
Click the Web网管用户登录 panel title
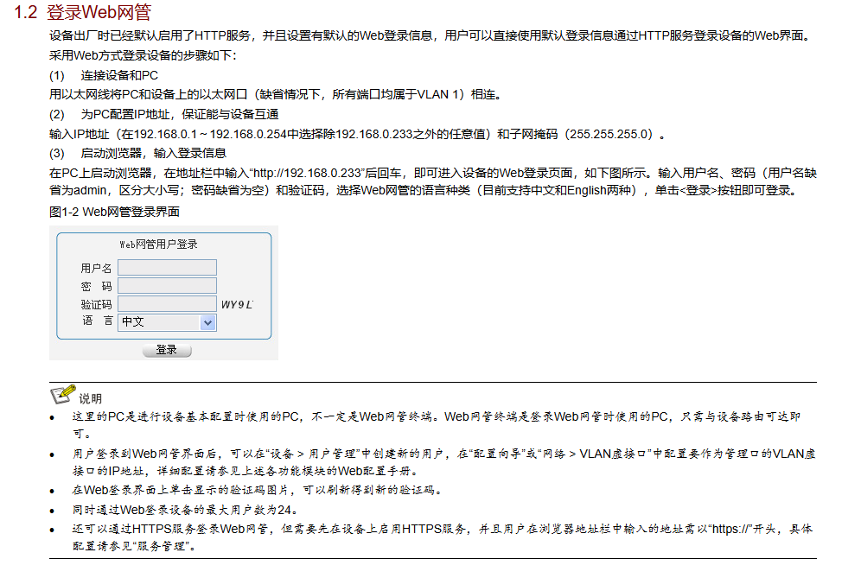click(158, 245)
